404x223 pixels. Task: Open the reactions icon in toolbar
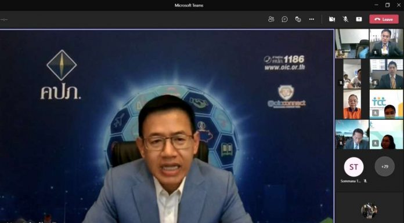298,19
